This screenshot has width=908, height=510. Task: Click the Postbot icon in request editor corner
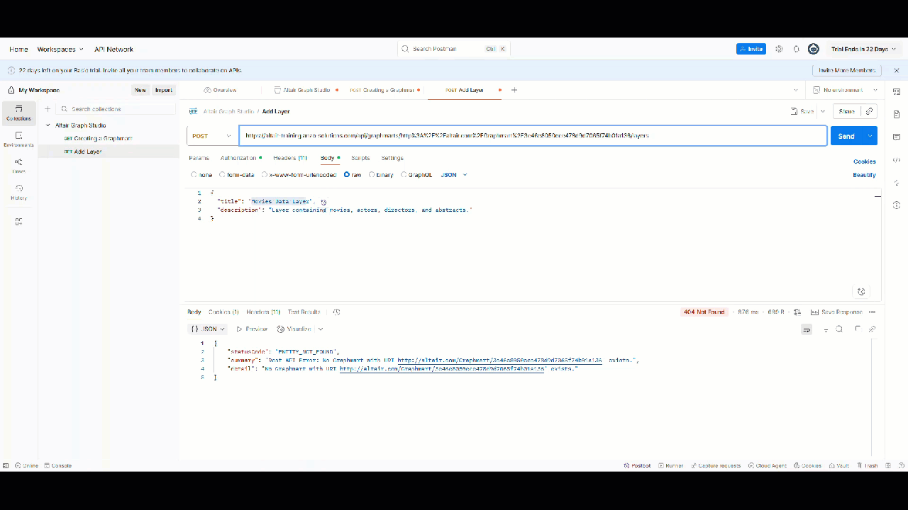pyautogui.click(x=861, y=291)
